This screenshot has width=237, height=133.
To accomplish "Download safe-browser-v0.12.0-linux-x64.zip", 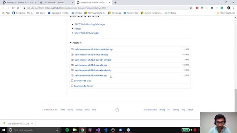I will coord(91,55).
